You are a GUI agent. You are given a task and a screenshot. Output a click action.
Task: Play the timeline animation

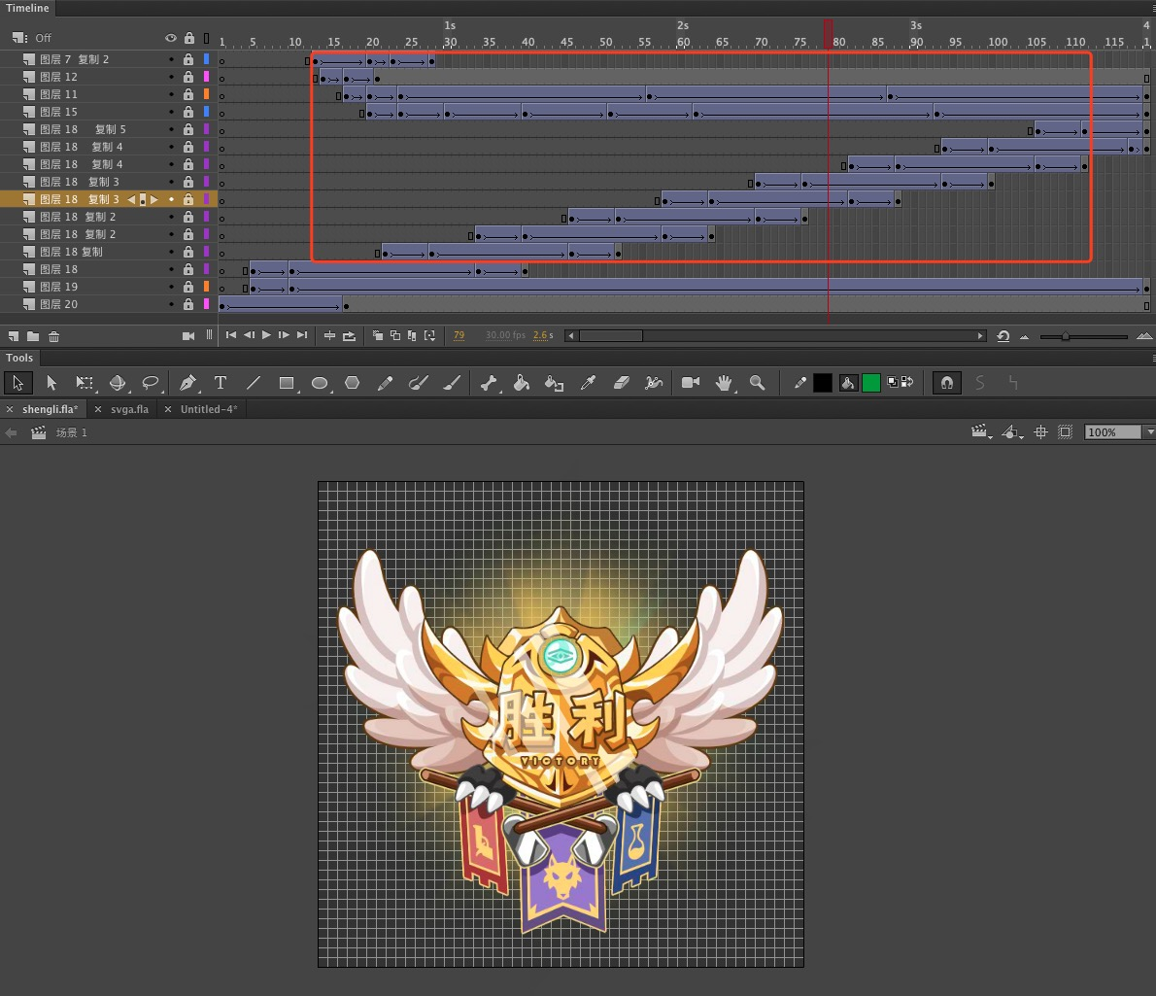point(266,335)
